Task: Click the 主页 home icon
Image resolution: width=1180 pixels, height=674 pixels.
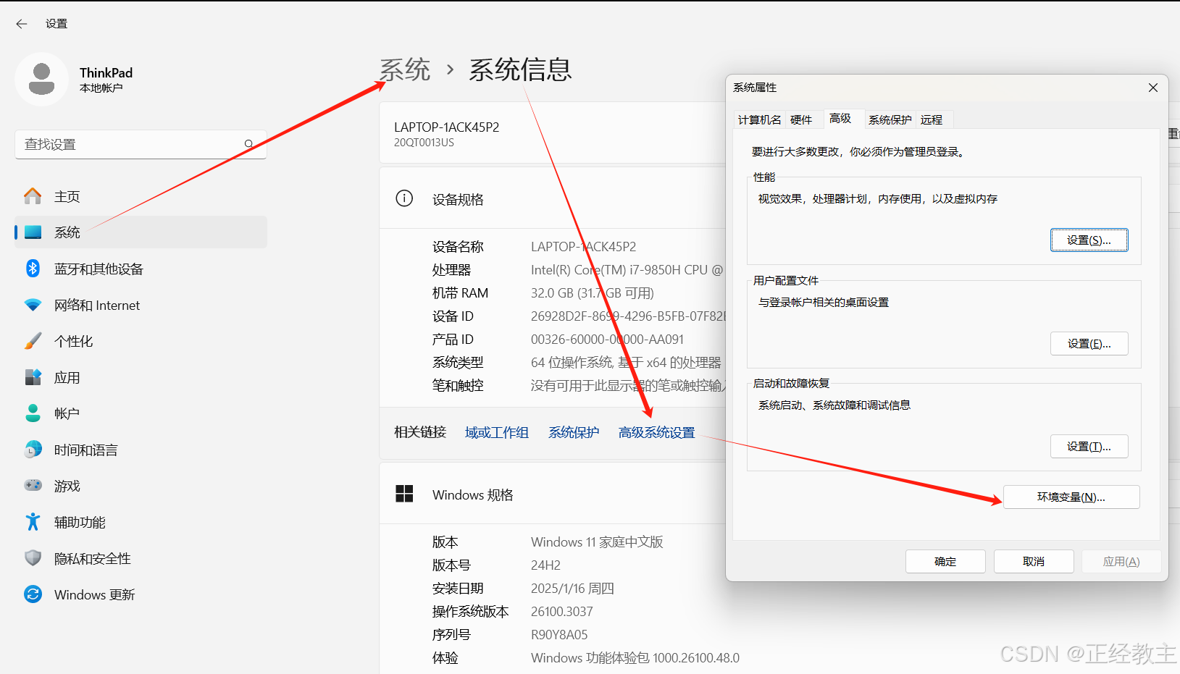Action: pos(33,196)
